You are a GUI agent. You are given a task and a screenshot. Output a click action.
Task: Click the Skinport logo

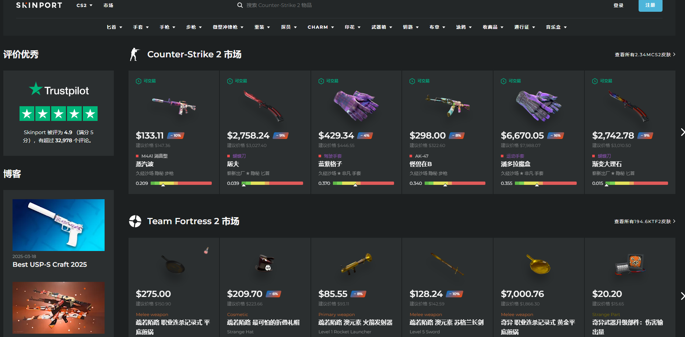point(39,5)
